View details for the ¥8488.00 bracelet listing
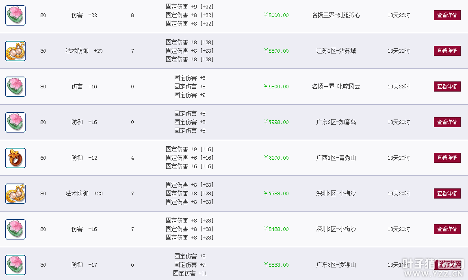Viewport: 468px width, 280px height. click(447, 229)
